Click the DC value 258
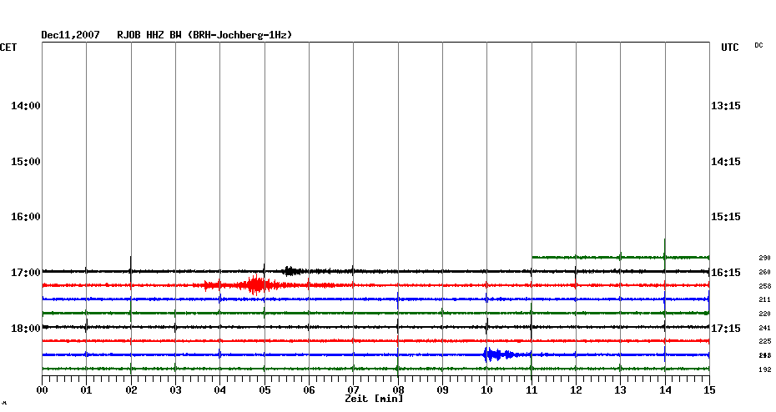 tap(764, 286)
